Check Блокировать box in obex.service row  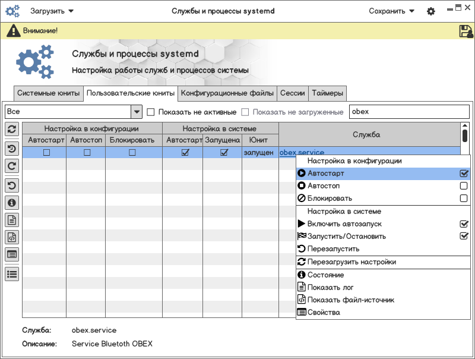[132, 153]
